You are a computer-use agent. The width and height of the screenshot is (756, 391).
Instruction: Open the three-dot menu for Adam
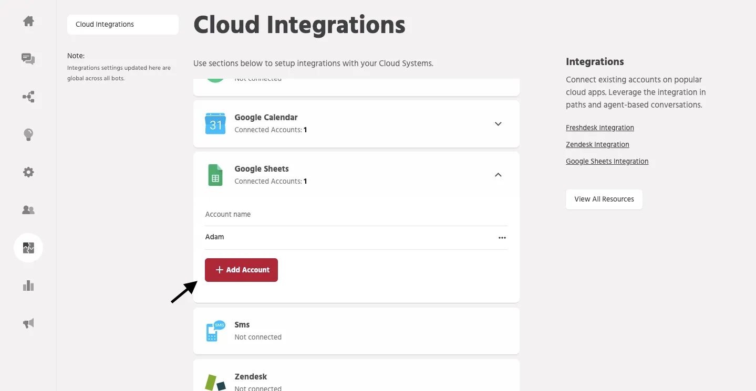point(502,238)
